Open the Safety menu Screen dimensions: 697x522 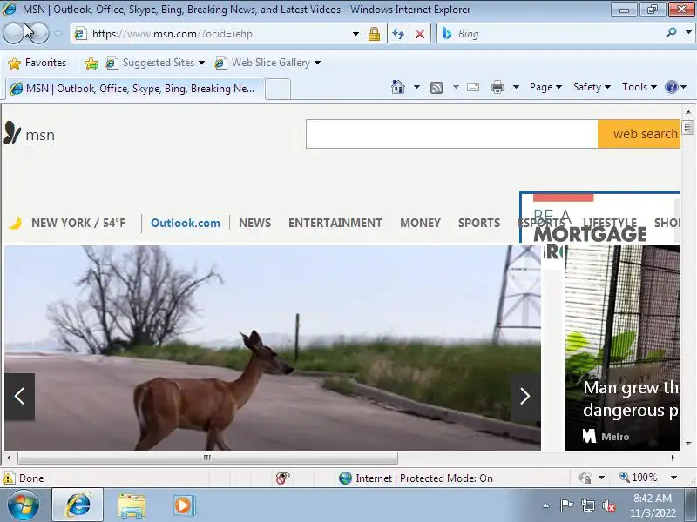click(592, 87)
